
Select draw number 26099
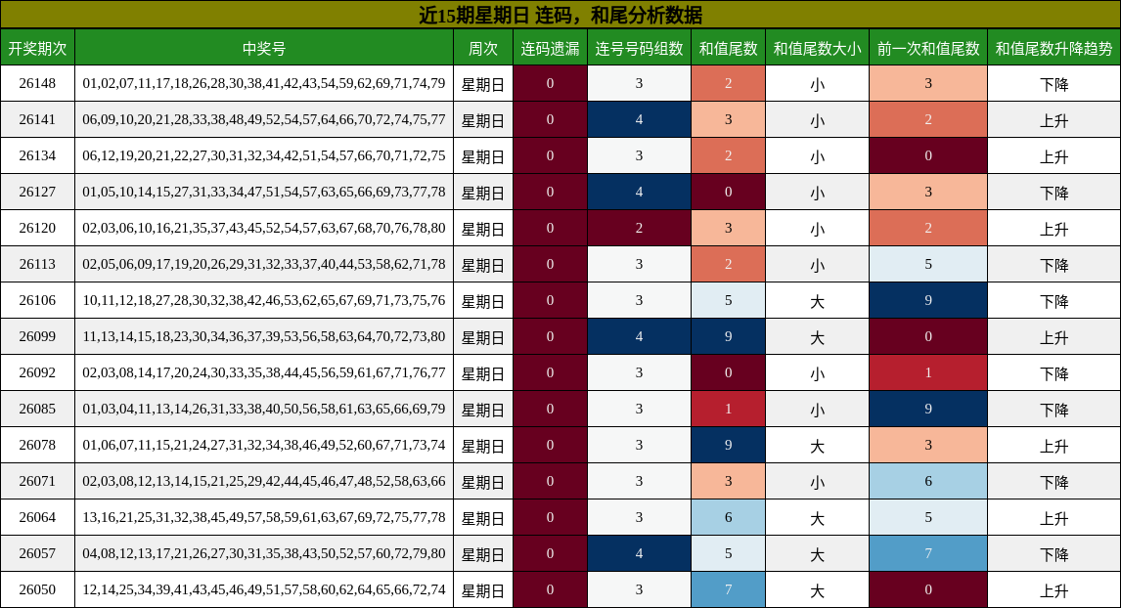click(x=37, y=336)
